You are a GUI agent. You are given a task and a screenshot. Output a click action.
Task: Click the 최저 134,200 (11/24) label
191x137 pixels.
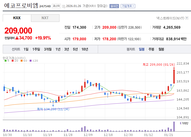tap(53, 109)
